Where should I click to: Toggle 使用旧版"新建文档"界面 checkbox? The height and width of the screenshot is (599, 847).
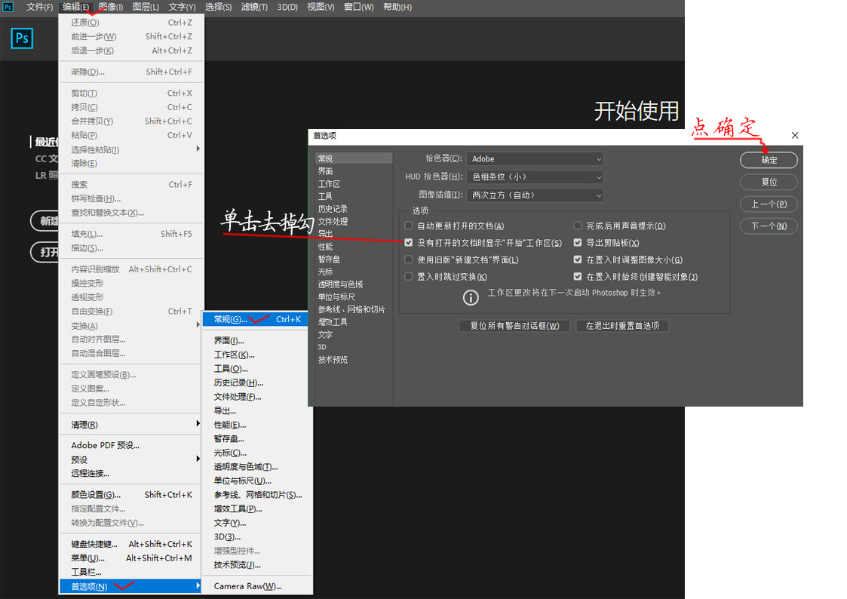pos(408,260)
